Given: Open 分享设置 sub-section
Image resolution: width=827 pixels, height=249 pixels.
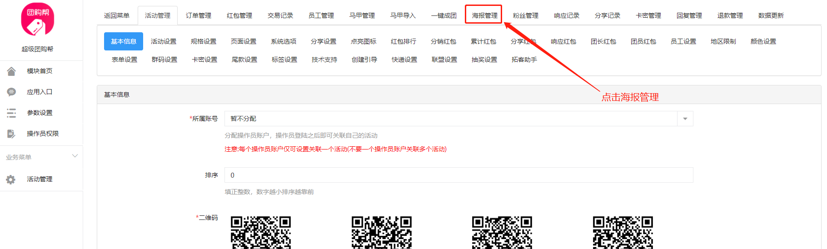Looking at the screenshot, I should (x=324, y=41).
